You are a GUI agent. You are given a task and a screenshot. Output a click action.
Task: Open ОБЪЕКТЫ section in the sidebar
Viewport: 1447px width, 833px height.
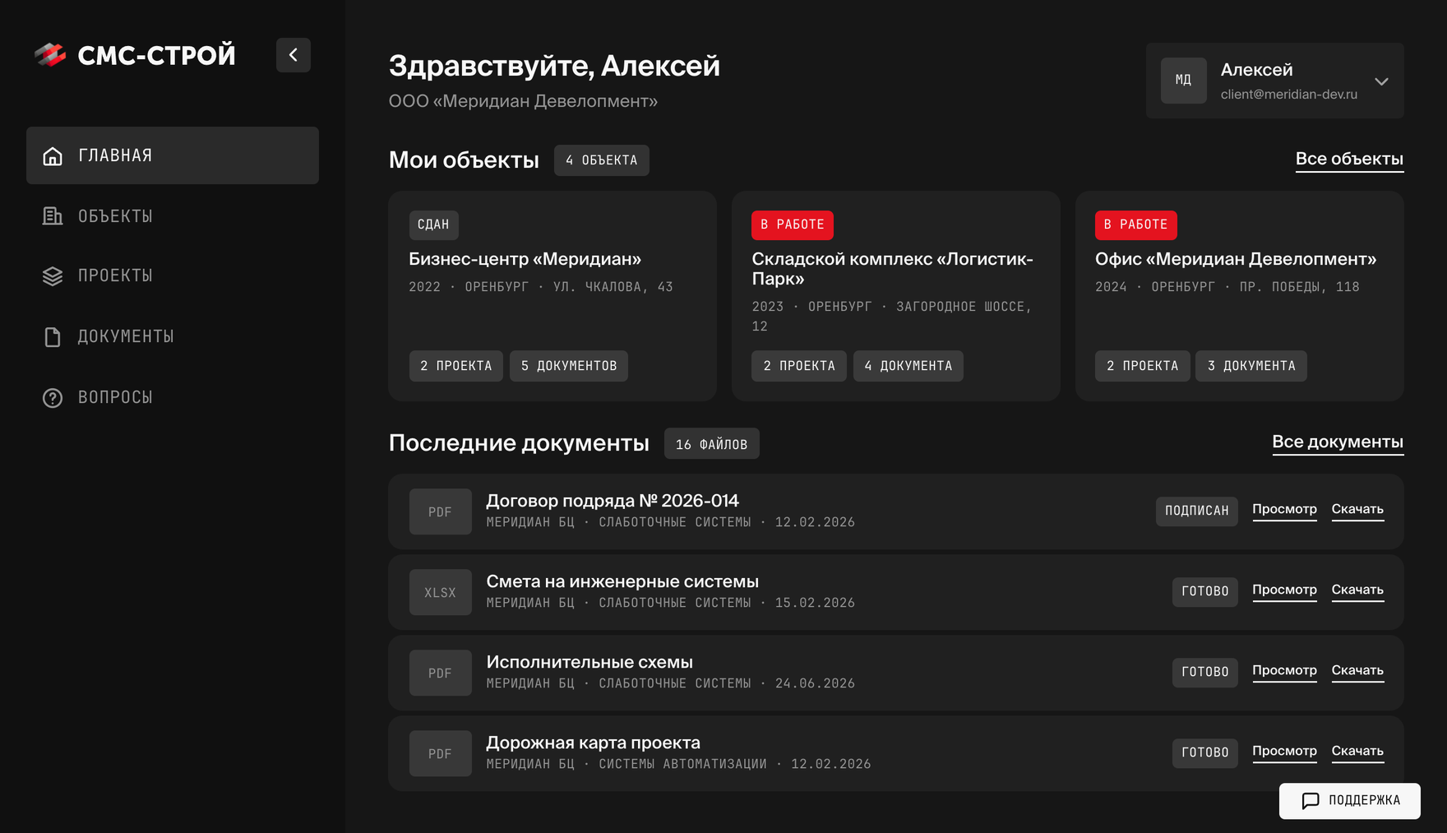pos(173,216)
